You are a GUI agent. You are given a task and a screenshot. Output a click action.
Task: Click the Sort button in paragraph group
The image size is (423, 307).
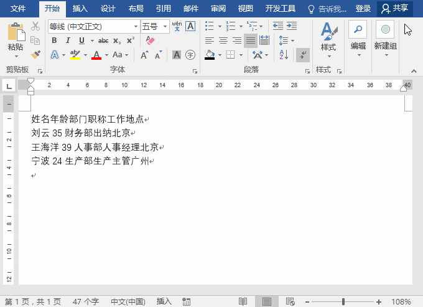pos(284,55)
